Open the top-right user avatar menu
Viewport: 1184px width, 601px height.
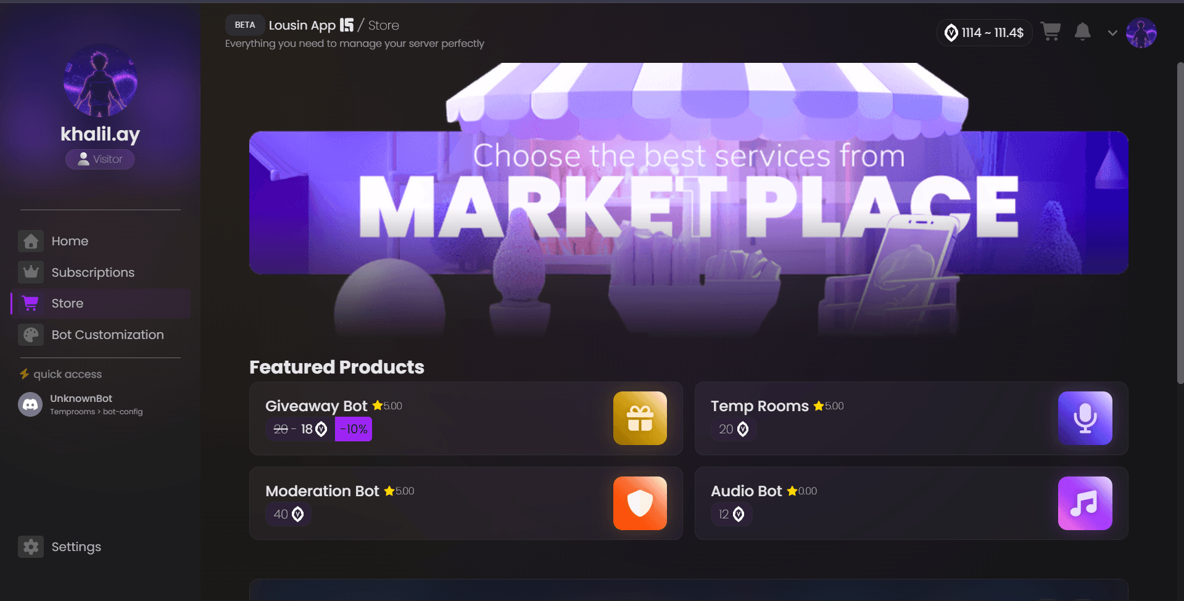click(x=1141, y=33)
